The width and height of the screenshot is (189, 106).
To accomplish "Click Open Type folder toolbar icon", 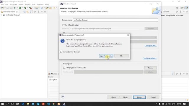I will click(47, 8).
